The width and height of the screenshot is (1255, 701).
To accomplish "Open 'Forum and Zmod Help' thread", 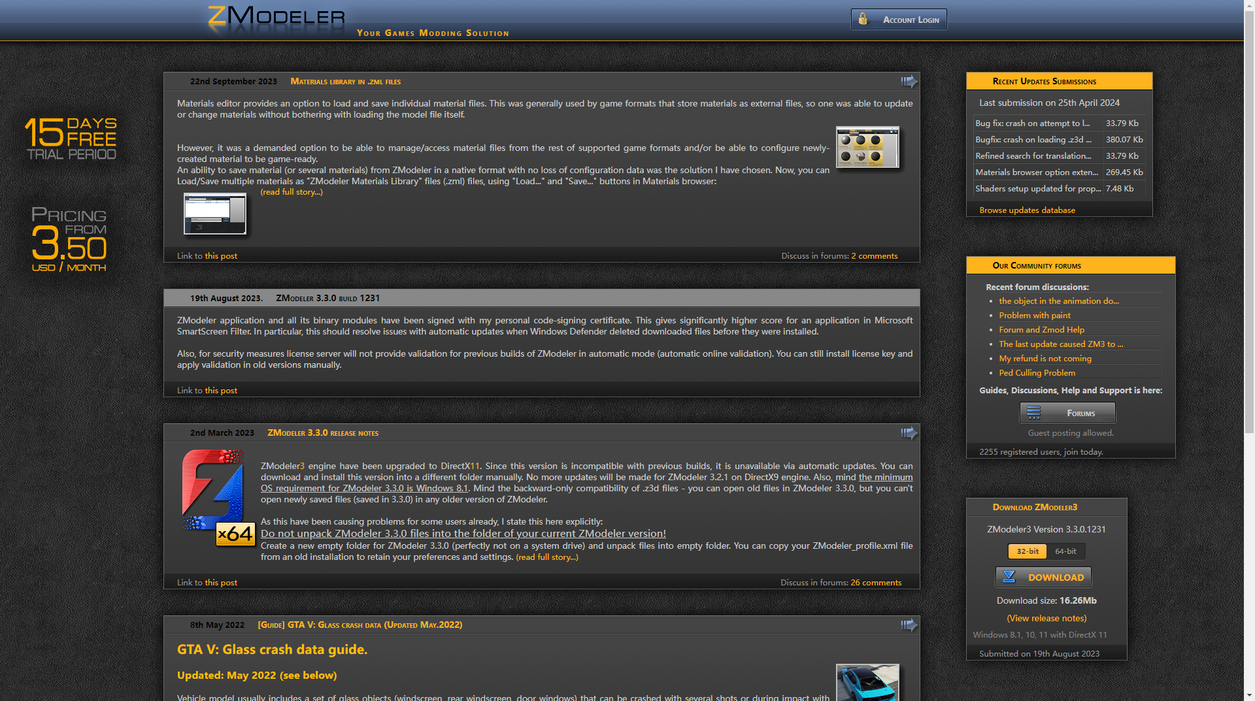I will (1041, 330).
